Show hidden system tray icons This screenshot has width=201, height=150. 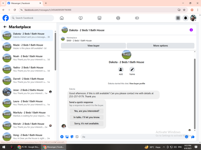tap(164, 147)
